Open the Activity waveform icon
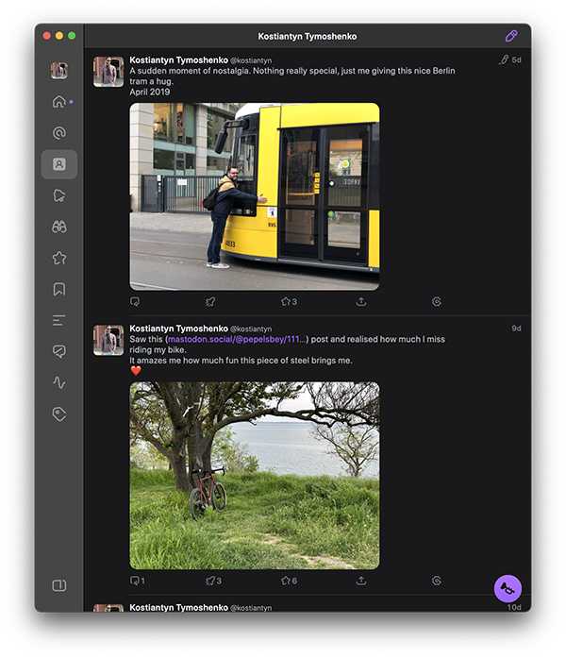The width and height of the screenshot is (566, 658). 59,382
